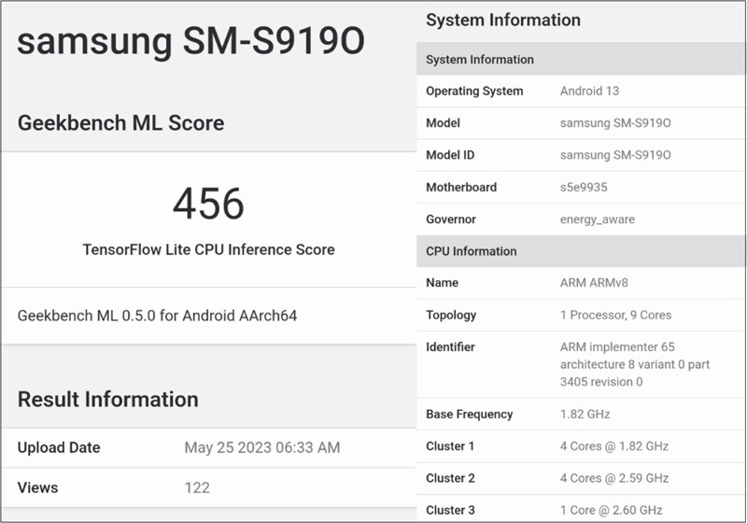
Task: Click the 'Identifier' label
Action: 450,346
